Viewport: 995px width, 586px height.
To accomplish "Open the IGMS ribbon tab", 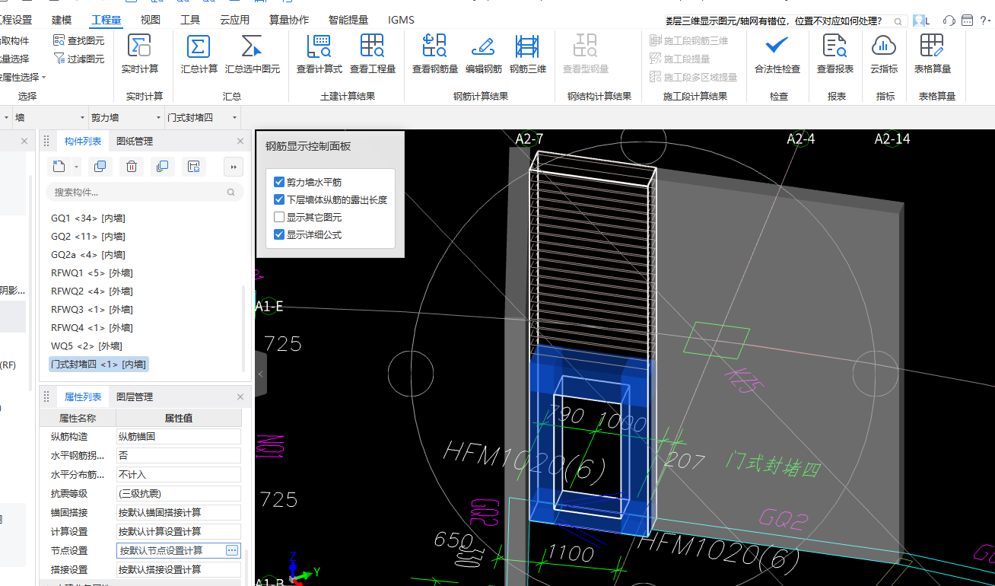I will pyautogui.click(x=401, y=20).
